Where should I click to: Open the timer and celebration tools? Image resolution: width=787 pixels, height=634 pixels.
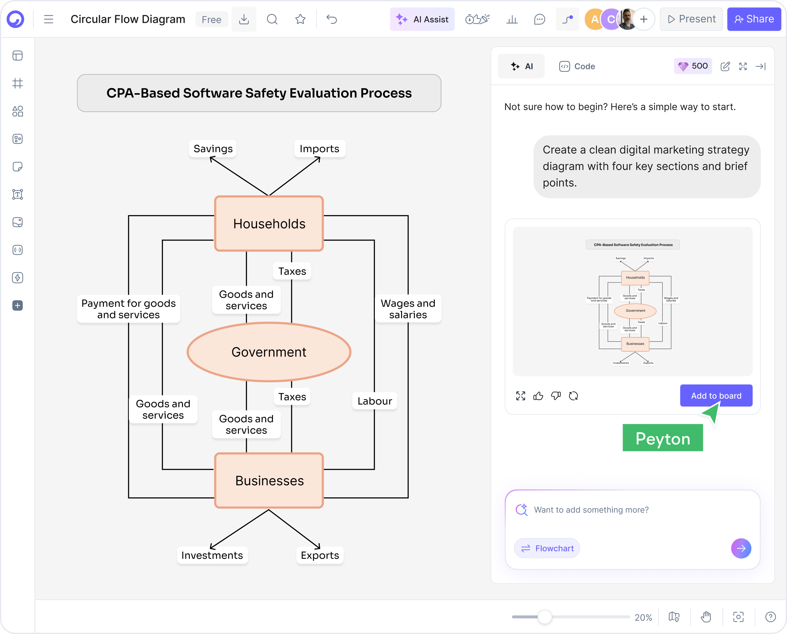pos(477,19)
